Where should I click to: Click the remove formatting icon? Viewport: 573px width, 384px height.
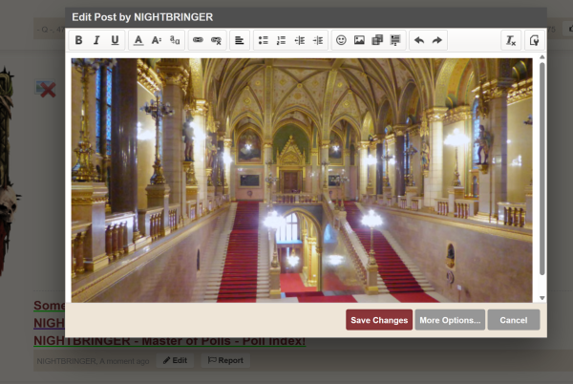(511, 40)
